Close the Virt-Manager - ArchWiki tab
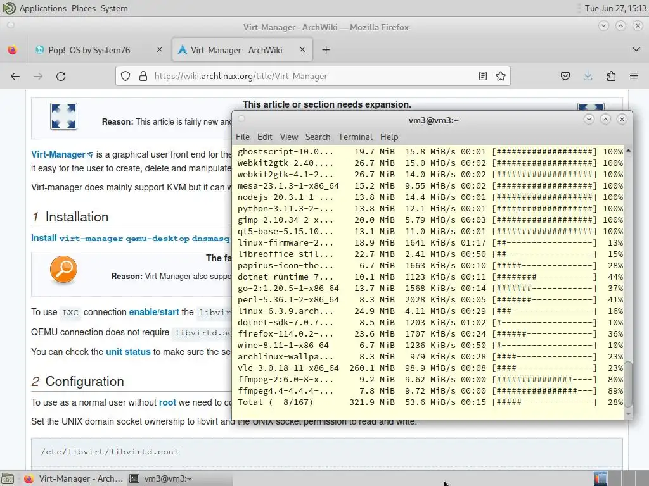Screen dimensions: 649x486 coord(302,49)
